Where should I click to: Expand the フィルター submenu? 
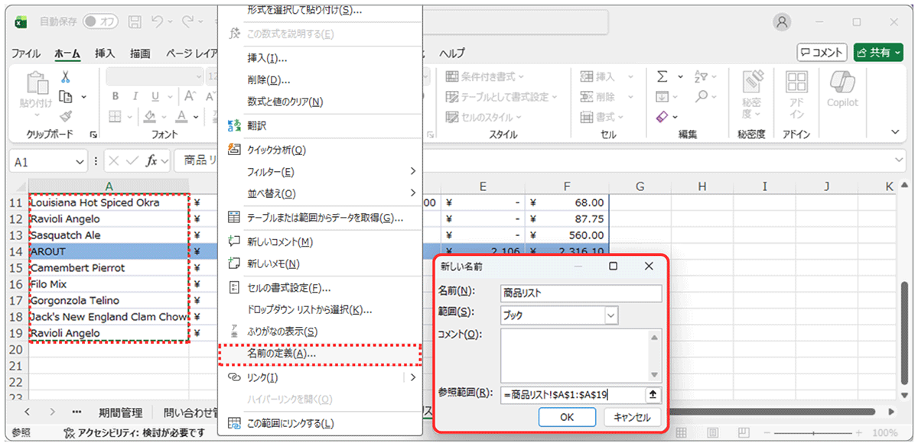click(413, 172)
